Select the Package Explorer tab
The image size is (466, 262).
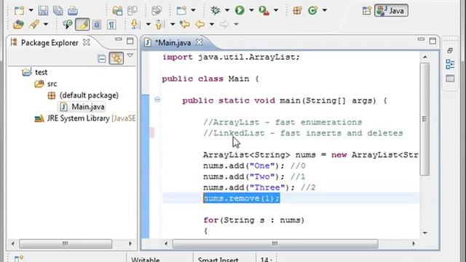click(50, 43)
